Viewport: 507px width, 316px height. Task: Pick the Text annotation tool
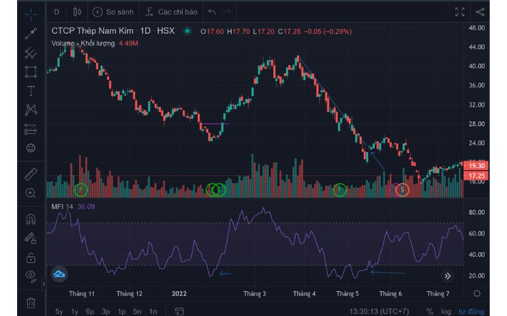pos(30,90)
